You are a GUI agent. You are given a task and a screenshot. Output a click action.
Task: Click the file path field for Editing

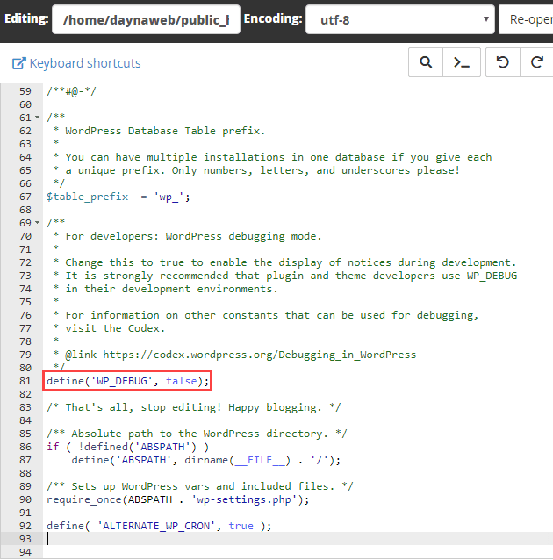click(146, 19)
